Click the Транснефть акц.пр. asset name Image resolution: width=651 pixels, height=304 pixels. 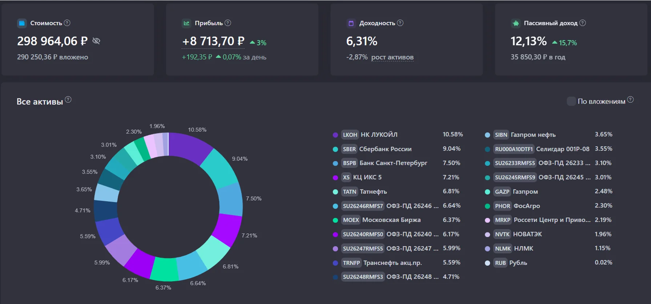393,263
